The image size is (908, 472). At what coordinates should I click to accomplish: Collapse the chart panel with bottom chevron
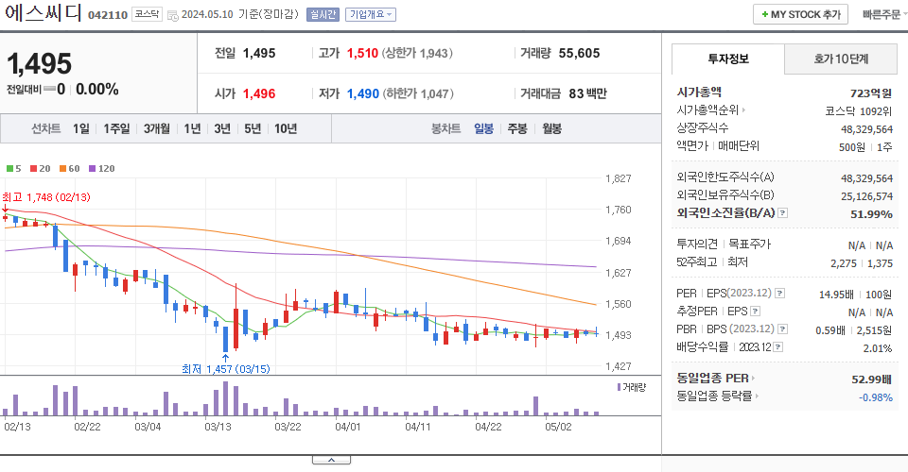(x=331, y=460)
